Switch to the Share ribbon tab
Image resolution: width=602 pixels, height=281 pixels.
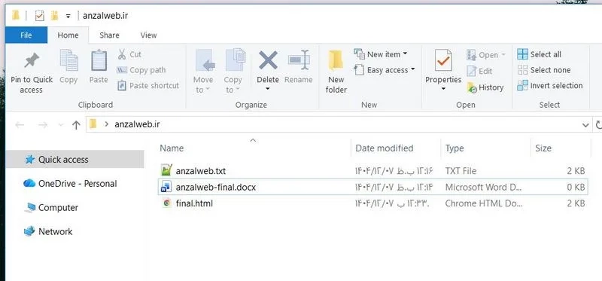pyautogui.click(x=109, y=35)
